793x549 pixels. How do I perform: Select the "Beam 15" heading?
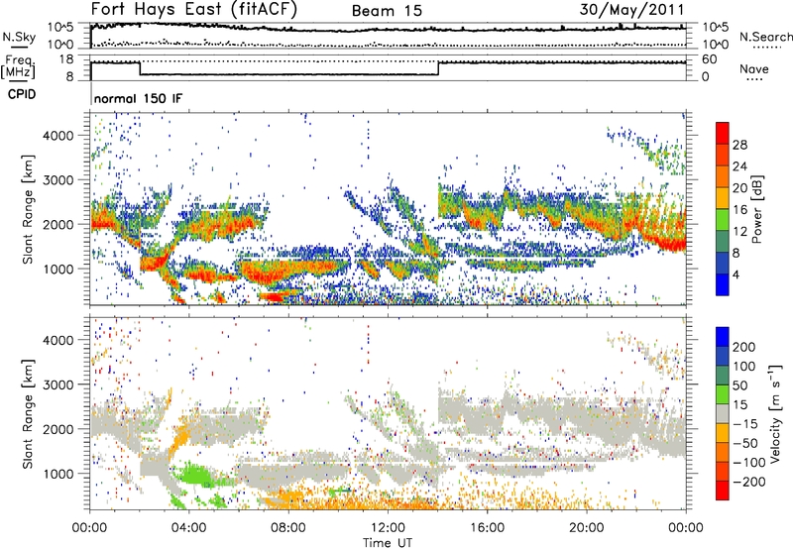tap(387, 11)
